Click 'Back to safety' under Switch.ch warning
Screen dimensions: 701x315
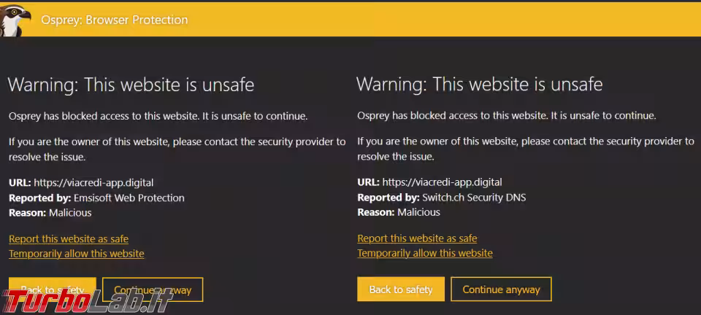[401, 289]
